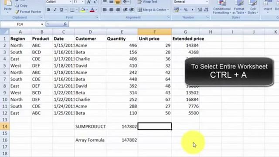Toggle Align Text Right
The width and height of the screenshot is (279, 157).
118,10
